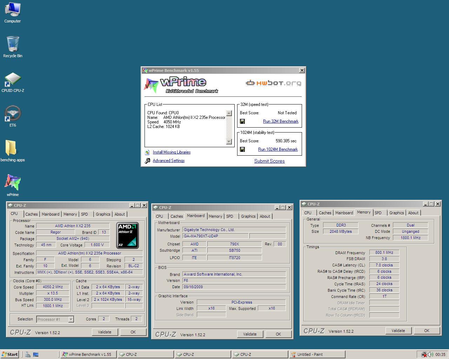This screenshot has width=449, height=359.
Task: Run the 1024M Benchmark
Action: pos(278,149)
